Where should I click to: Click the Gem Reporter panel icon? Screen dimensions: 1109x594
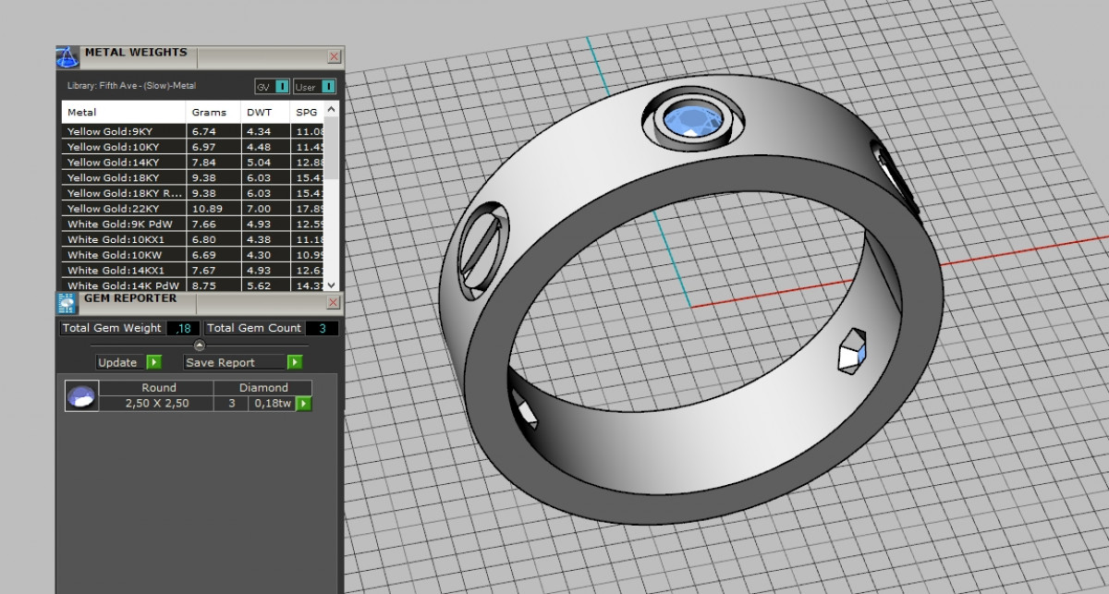coord(67,303)
